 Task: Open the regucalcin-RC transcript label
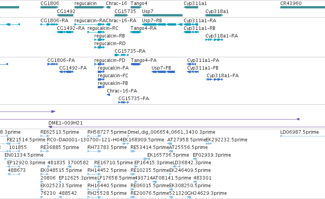(x=103, y=28)
